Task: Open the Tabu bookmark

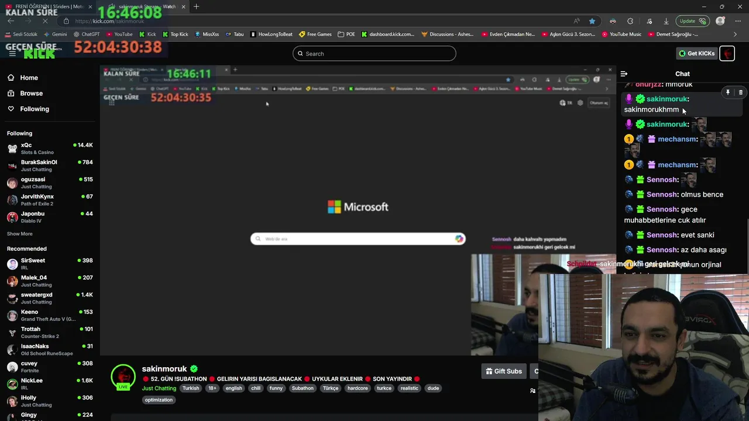Action: click(x=234, y=34)
